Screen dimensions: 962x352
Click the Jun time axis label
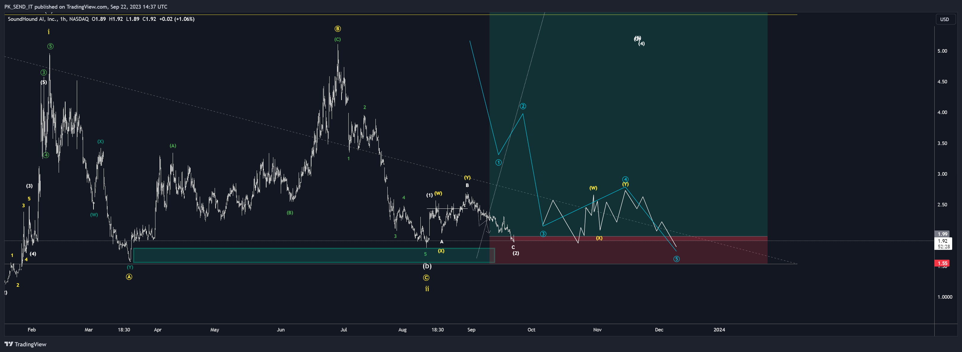click(x=280, y=330)
